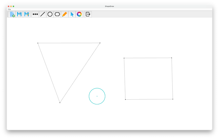This screenshot has height=139, width=219.
Task: Switch to the blue Selection pointer tool
Action: coord(72,14)
